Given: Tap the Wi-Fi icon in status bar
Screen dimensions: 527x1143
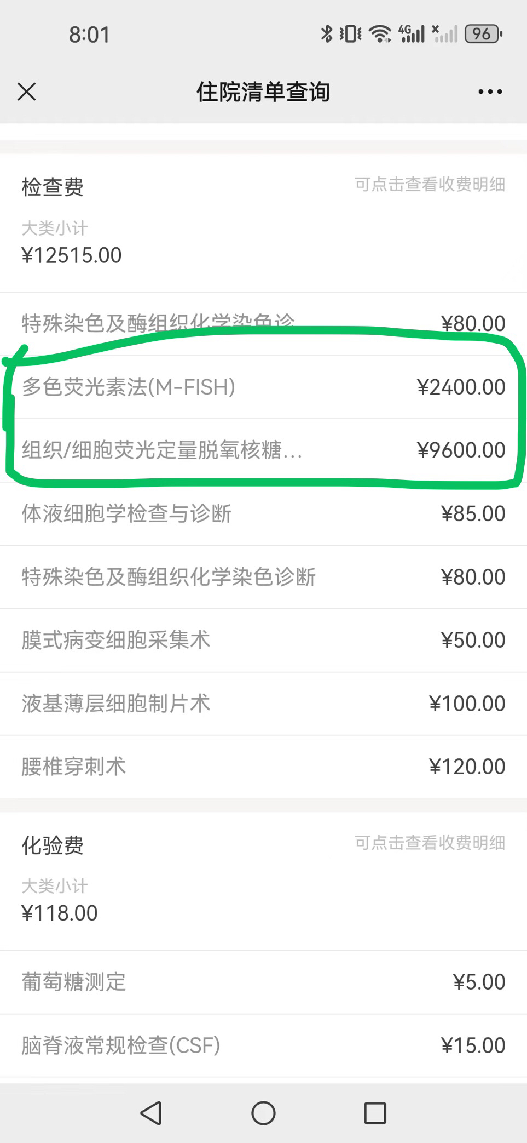Looking at the screenshot, I should [380, 34].
